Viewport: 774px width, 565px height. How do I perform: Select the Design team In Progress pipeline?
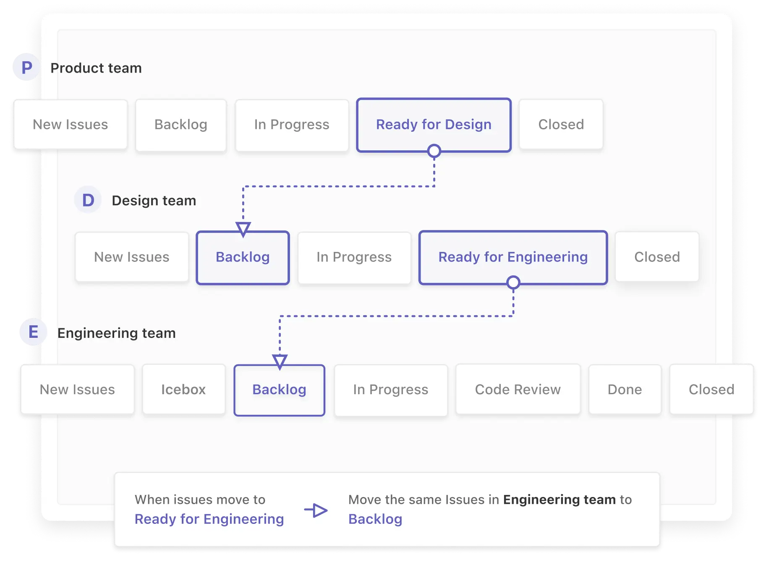[354, 257]
